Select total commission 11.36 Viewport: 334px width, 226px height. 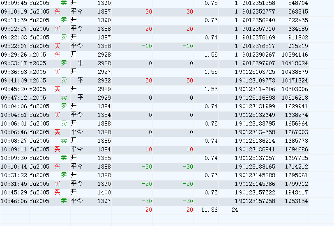[x=210, y=210]
